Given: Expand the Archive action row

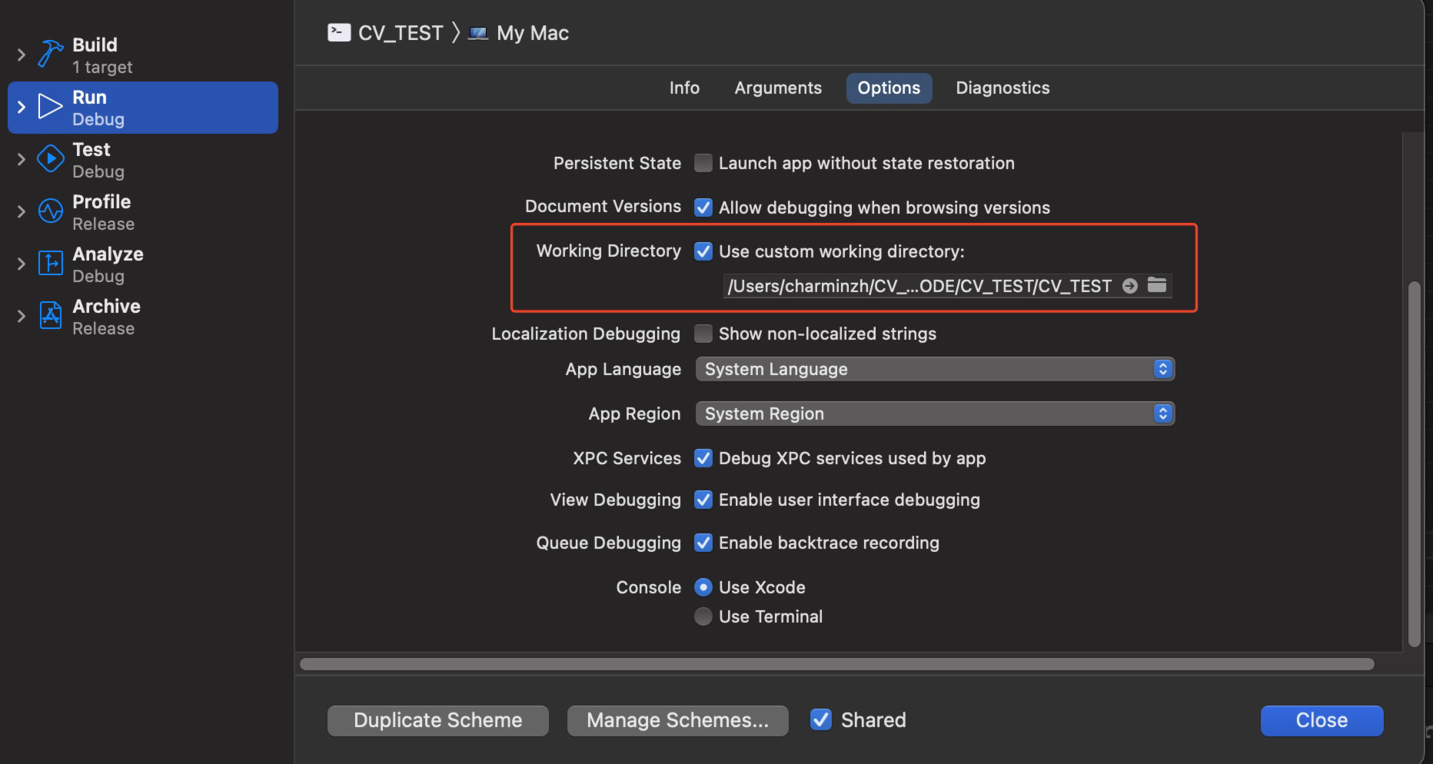Looking at the screenshot, I should [22, 316].
